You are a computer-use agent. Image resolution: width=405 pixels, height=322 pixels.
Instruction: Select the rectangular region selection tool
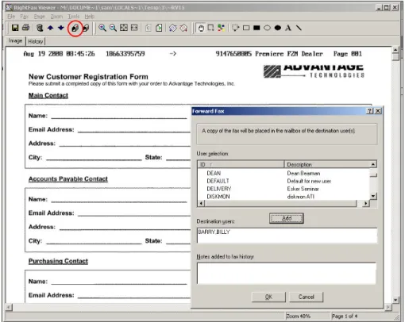click(210, 28)
